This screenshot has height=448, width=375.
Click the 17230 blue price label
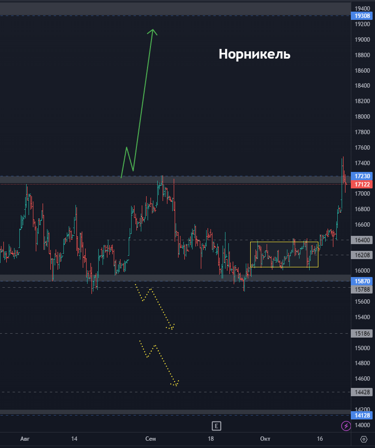tap(362, 176)
